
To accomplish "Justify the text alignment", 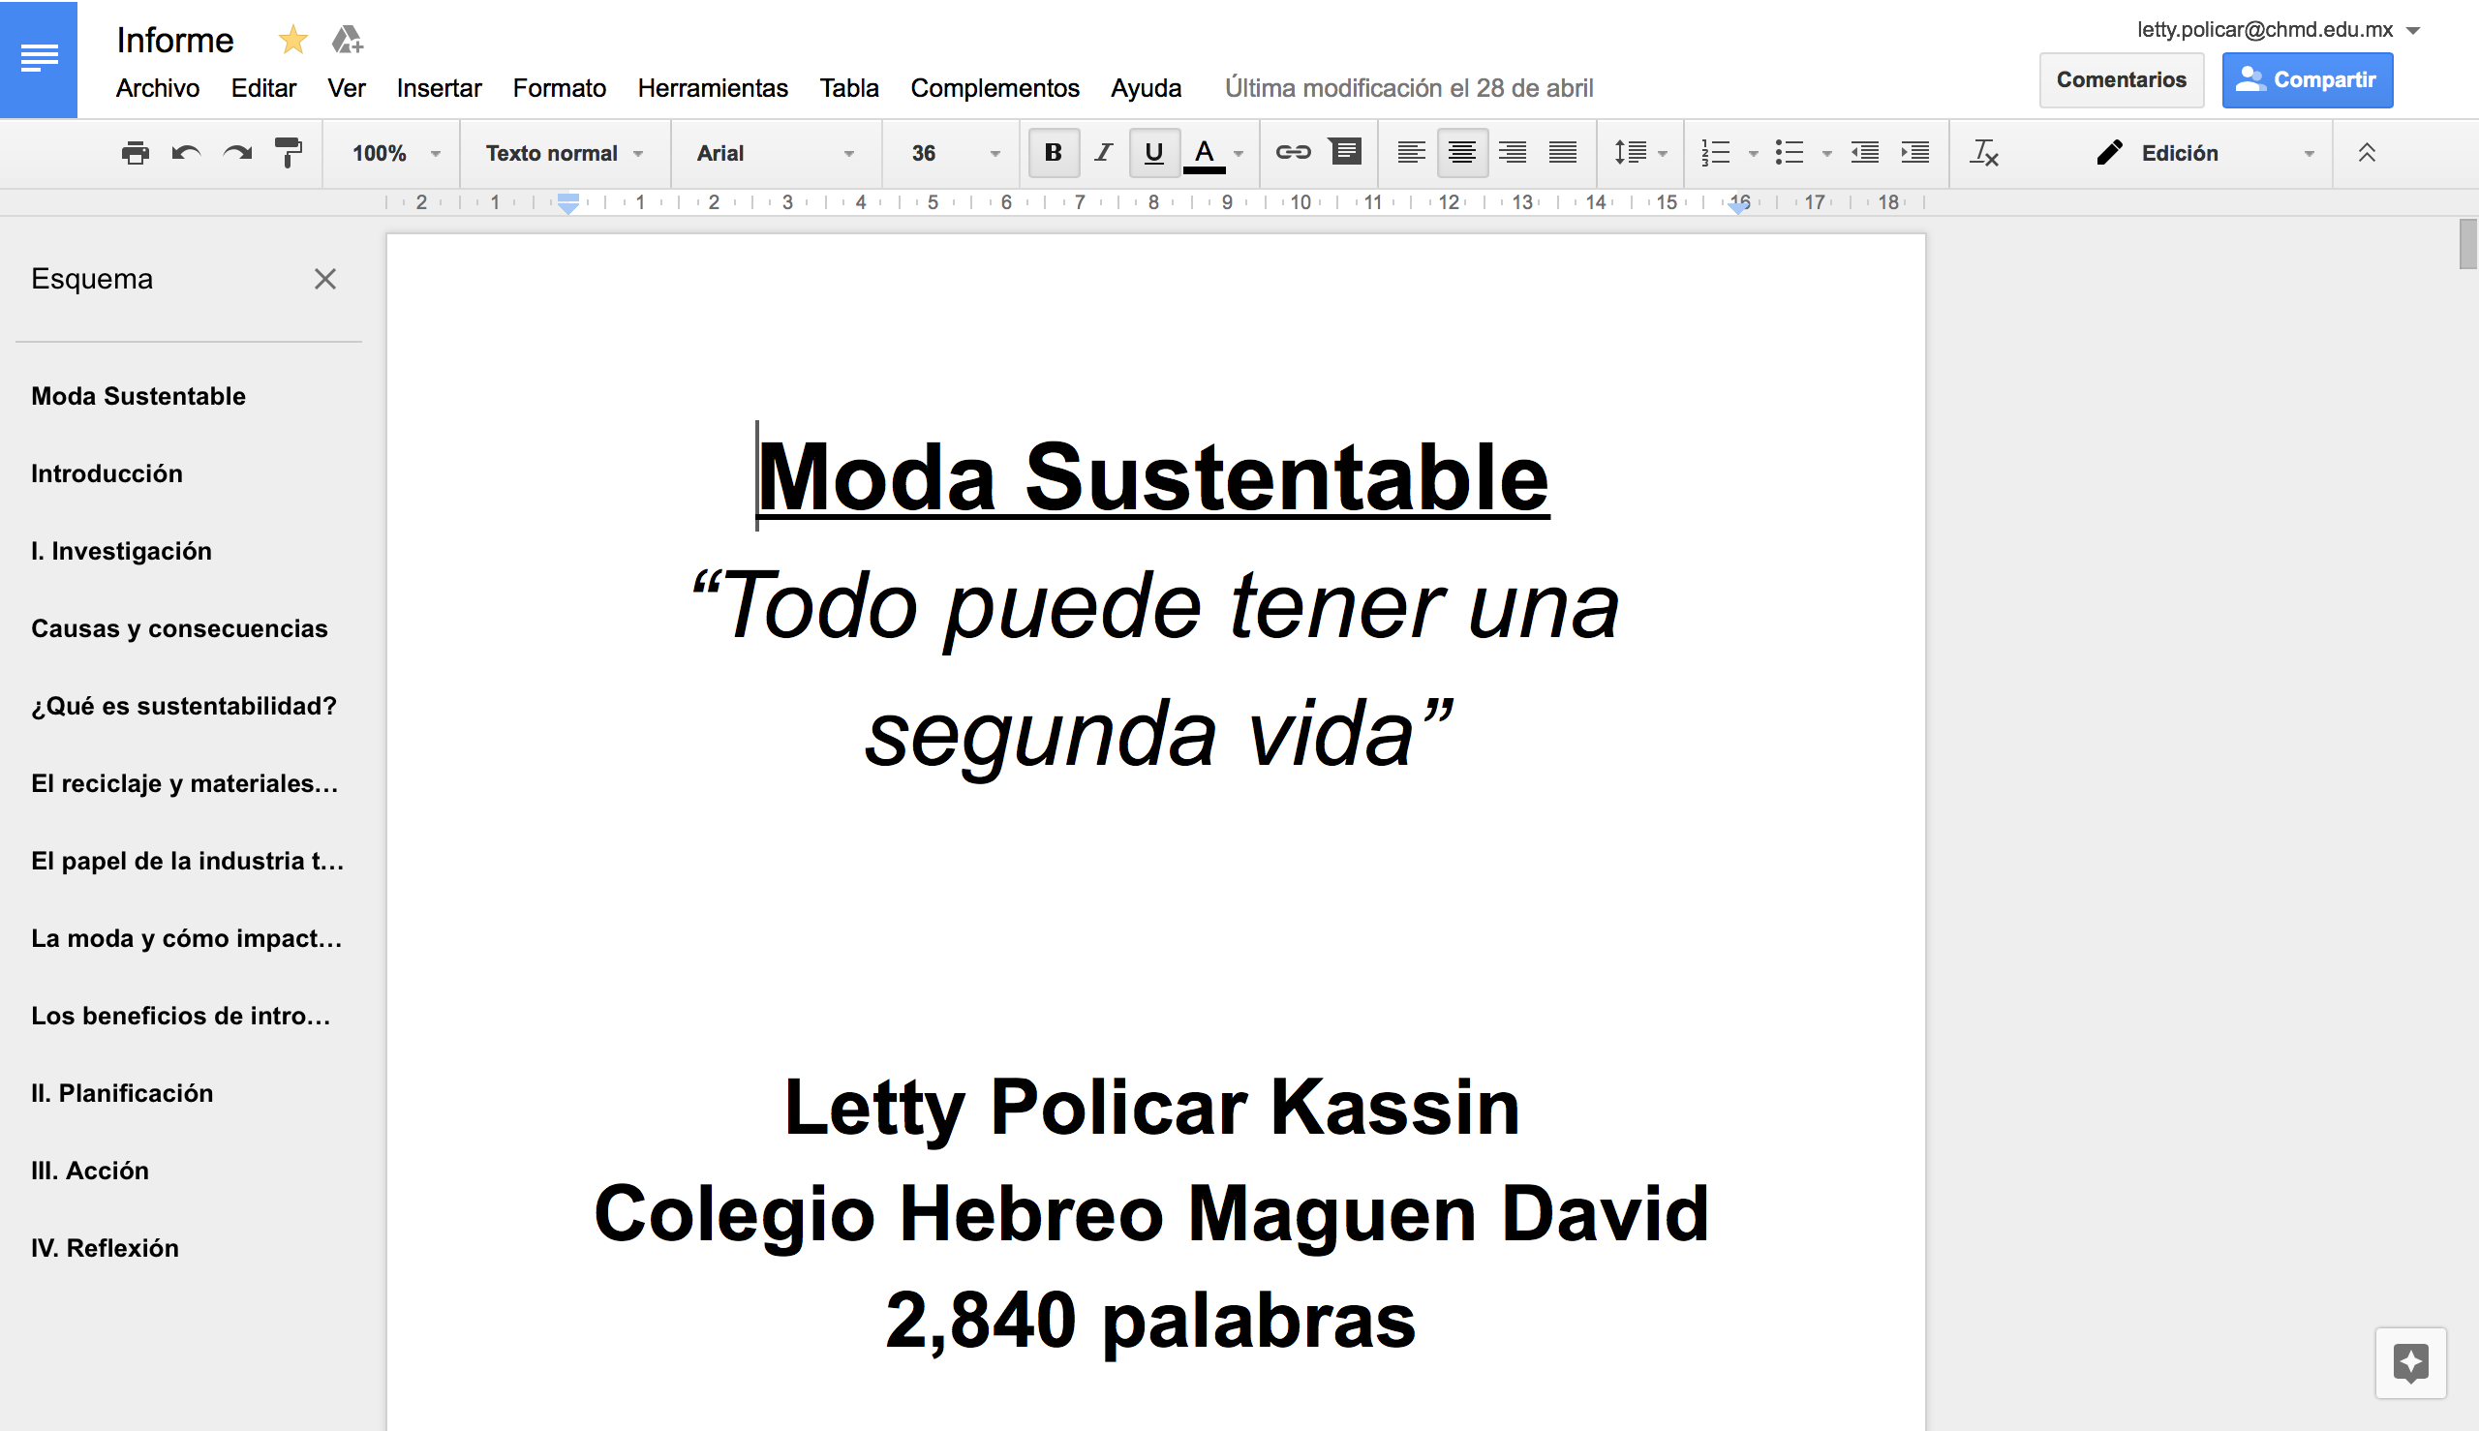I will [1562, 152].
